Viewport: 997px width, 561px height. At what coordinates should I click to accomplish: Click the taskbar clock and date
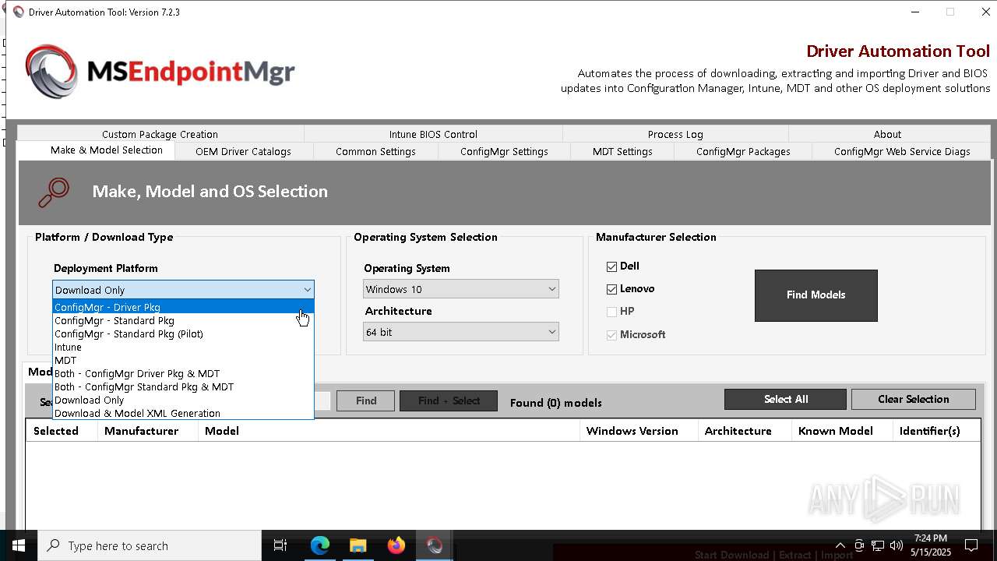tap(931, 545)
